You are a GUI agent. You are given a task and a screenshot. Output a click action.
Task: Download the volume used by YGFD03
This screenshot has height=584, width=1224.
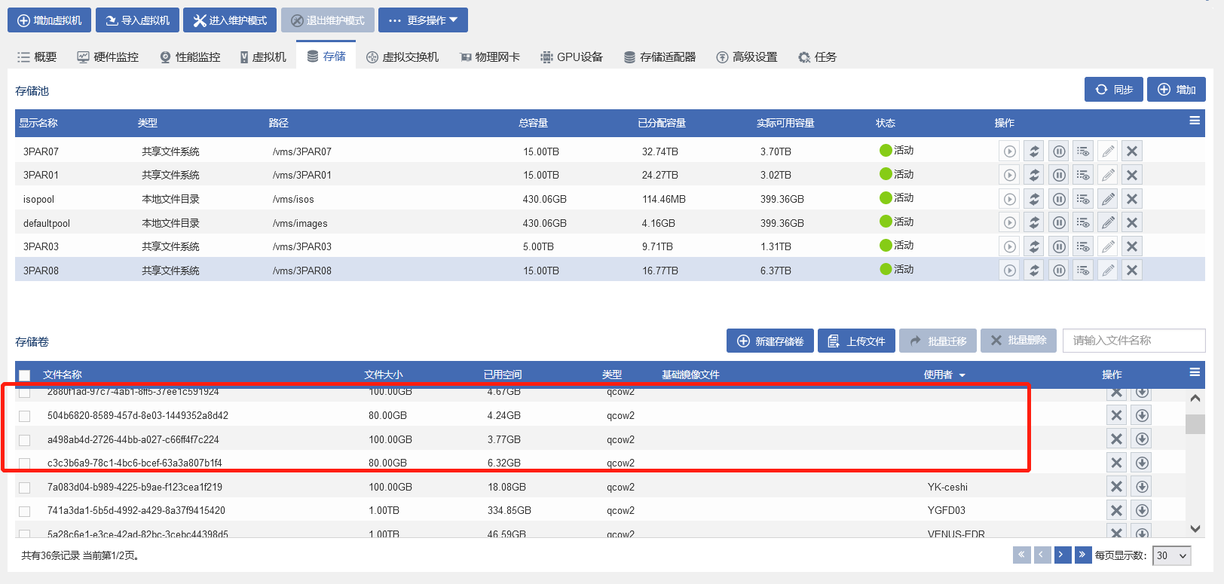[x=1142, y=510]
